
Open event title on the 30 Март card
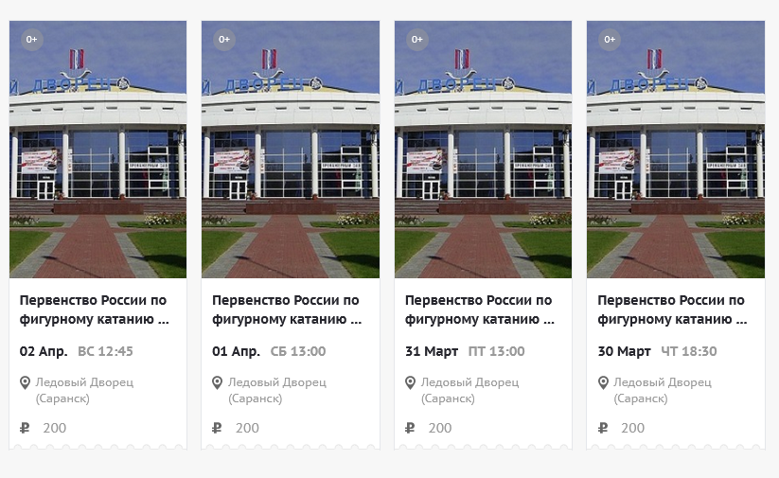click(673, 310)
